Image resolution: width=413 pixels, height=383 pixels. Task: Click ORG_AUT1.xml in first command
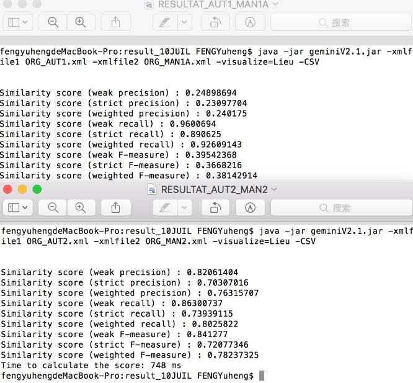tap(56, 62)
